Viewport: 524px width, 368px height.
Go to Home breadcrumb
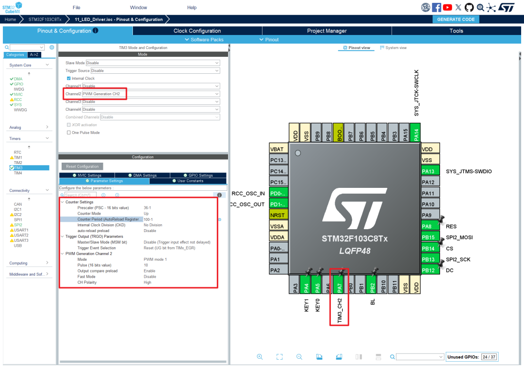point(10,19)
